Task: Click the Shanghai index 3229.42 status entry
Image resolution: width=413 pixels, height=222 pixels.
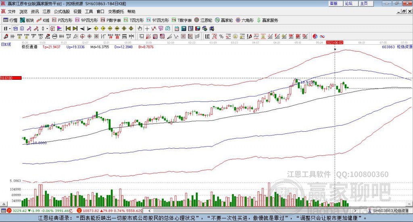Action: pos(39,211)
